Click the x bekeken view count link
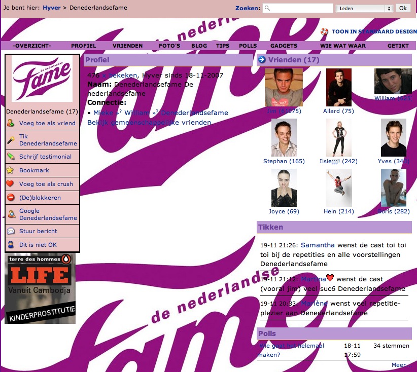417x372 pixels. (120, 76)
